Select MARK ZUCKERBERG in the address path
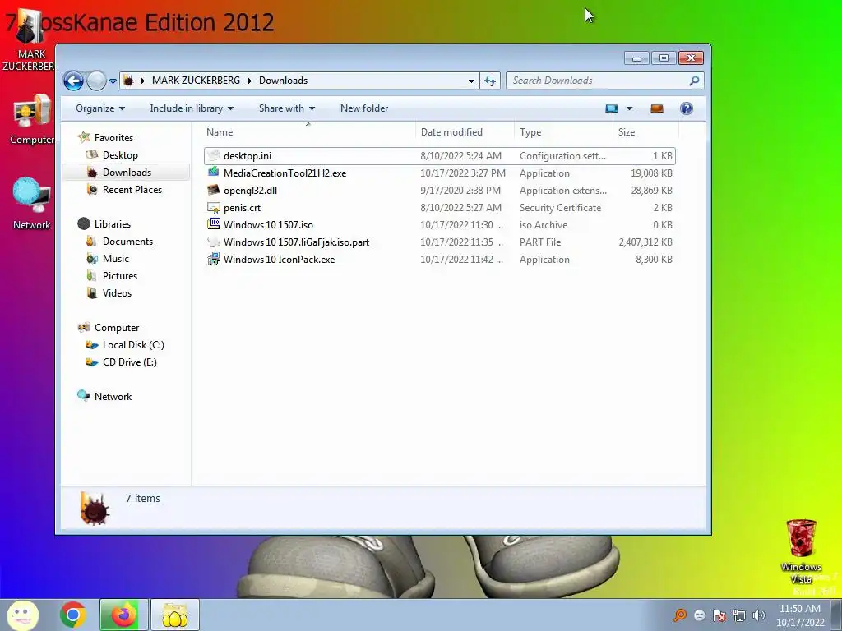Image resolution: width=842 pixels, height=631 pixels. tap(196, 81)
